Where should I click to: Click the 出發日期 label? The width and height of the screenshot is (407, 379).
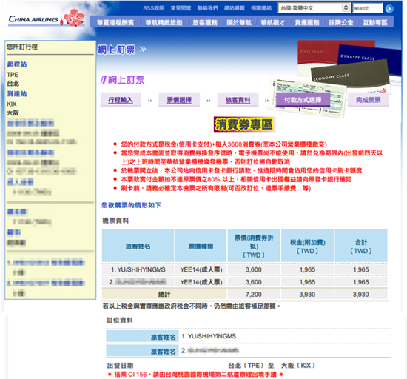click(x=120, y=366)
